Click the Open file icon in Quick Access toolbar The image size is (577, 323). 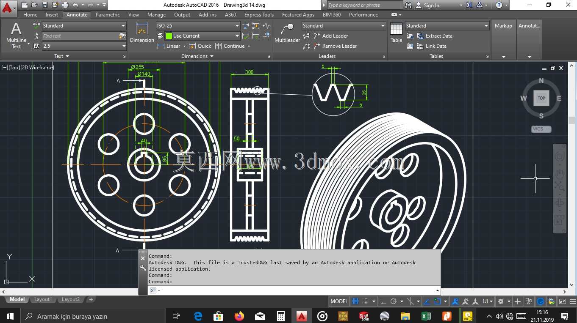click(35, 5)
